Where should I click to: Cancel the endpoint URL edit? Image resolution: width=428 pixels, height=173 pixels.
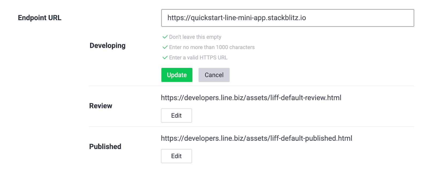point(214,75)
